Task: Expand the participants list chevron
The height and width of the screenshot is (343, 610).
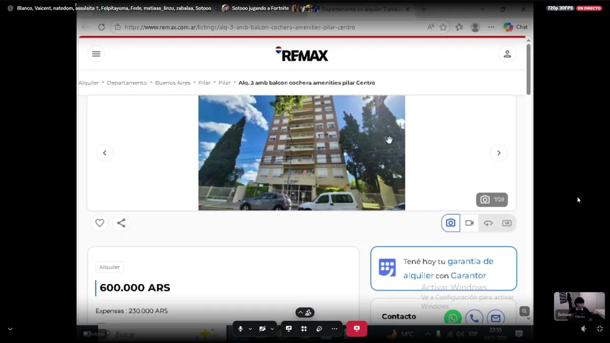Action: coord(305,313)
